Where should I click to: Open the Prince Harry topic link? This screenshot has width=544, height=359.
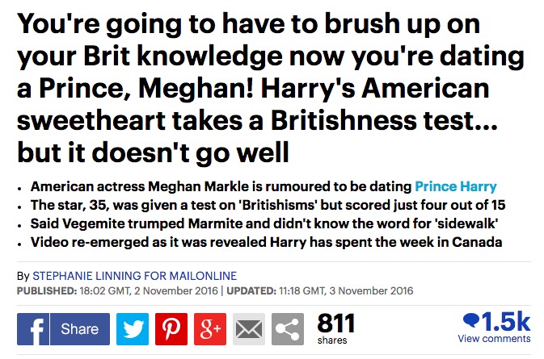pos(456,186)
